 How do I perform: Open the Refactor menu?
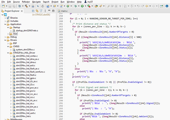26,2
